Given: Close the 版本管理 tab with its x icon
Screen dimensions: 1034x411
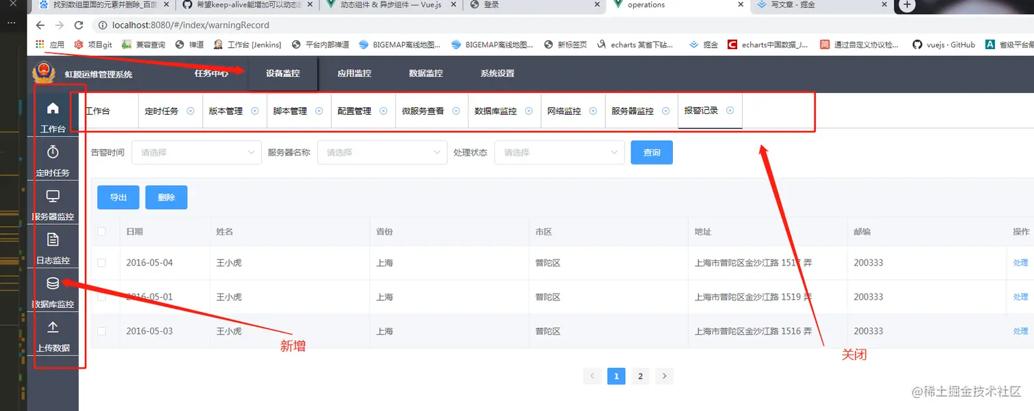Looking at the screenshot, I should [254, 111].
